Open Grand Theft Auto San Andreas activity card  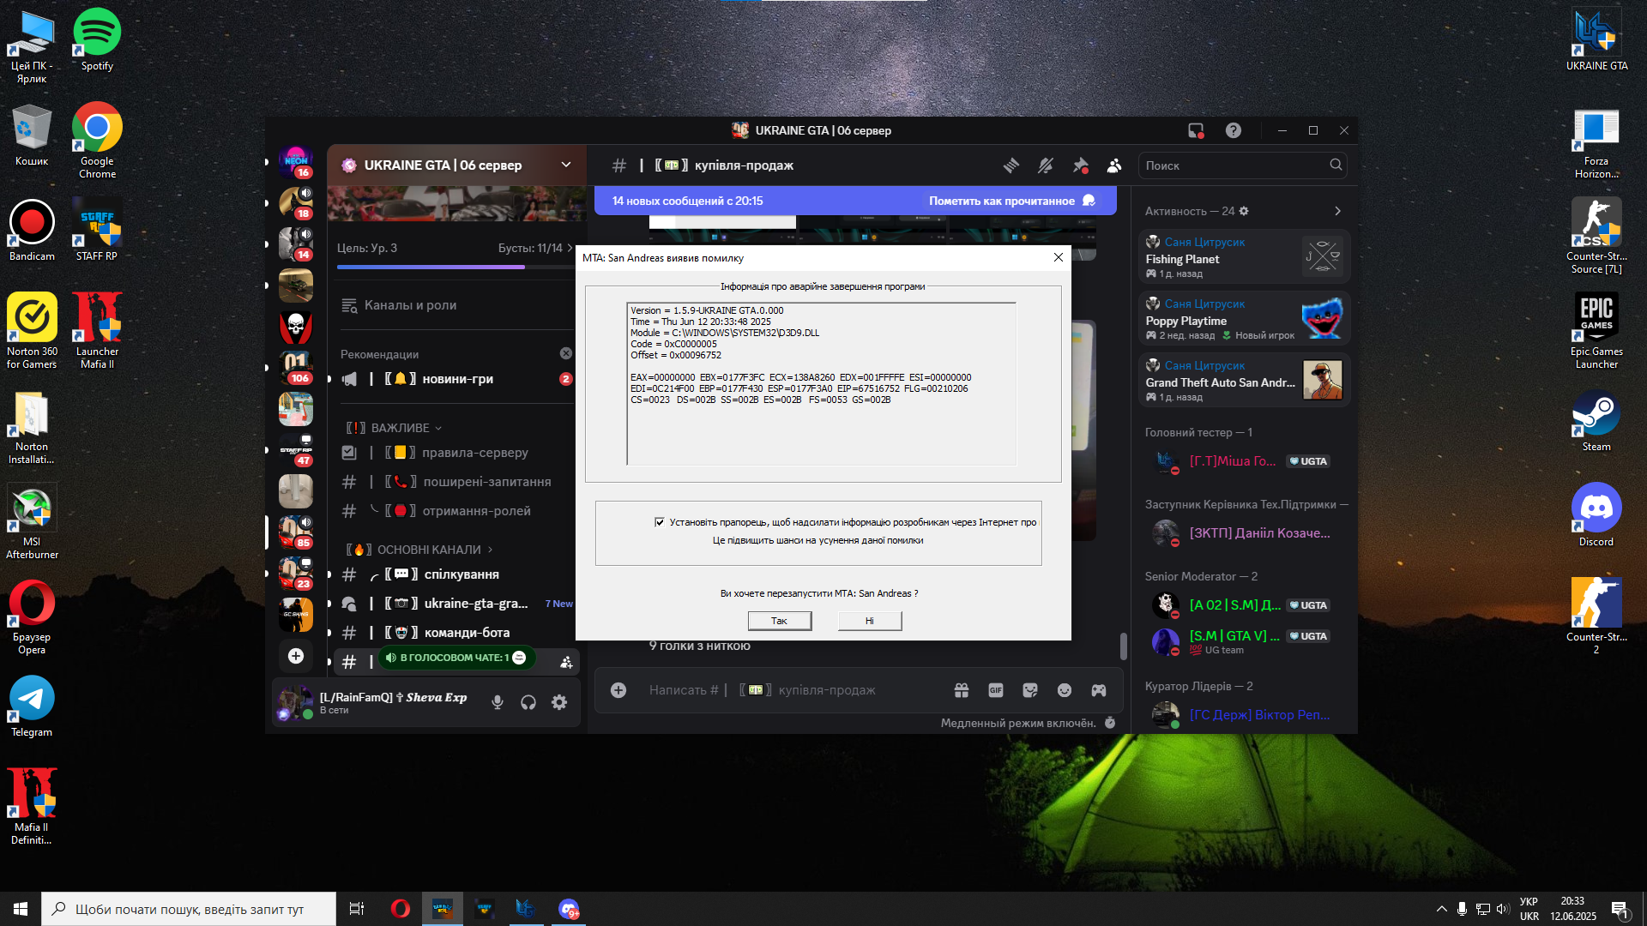click(1245, 380)
